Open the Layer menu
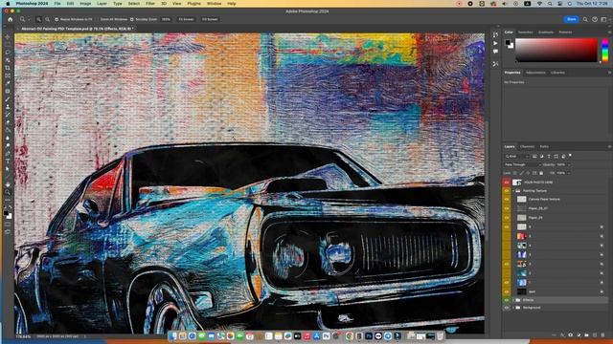The image size is (613, 344). [102, 4]
